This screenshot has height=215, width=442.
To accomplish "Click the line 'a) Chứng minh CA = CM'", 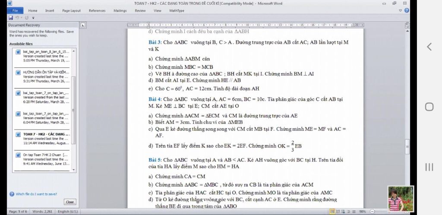I will point(177,177).
